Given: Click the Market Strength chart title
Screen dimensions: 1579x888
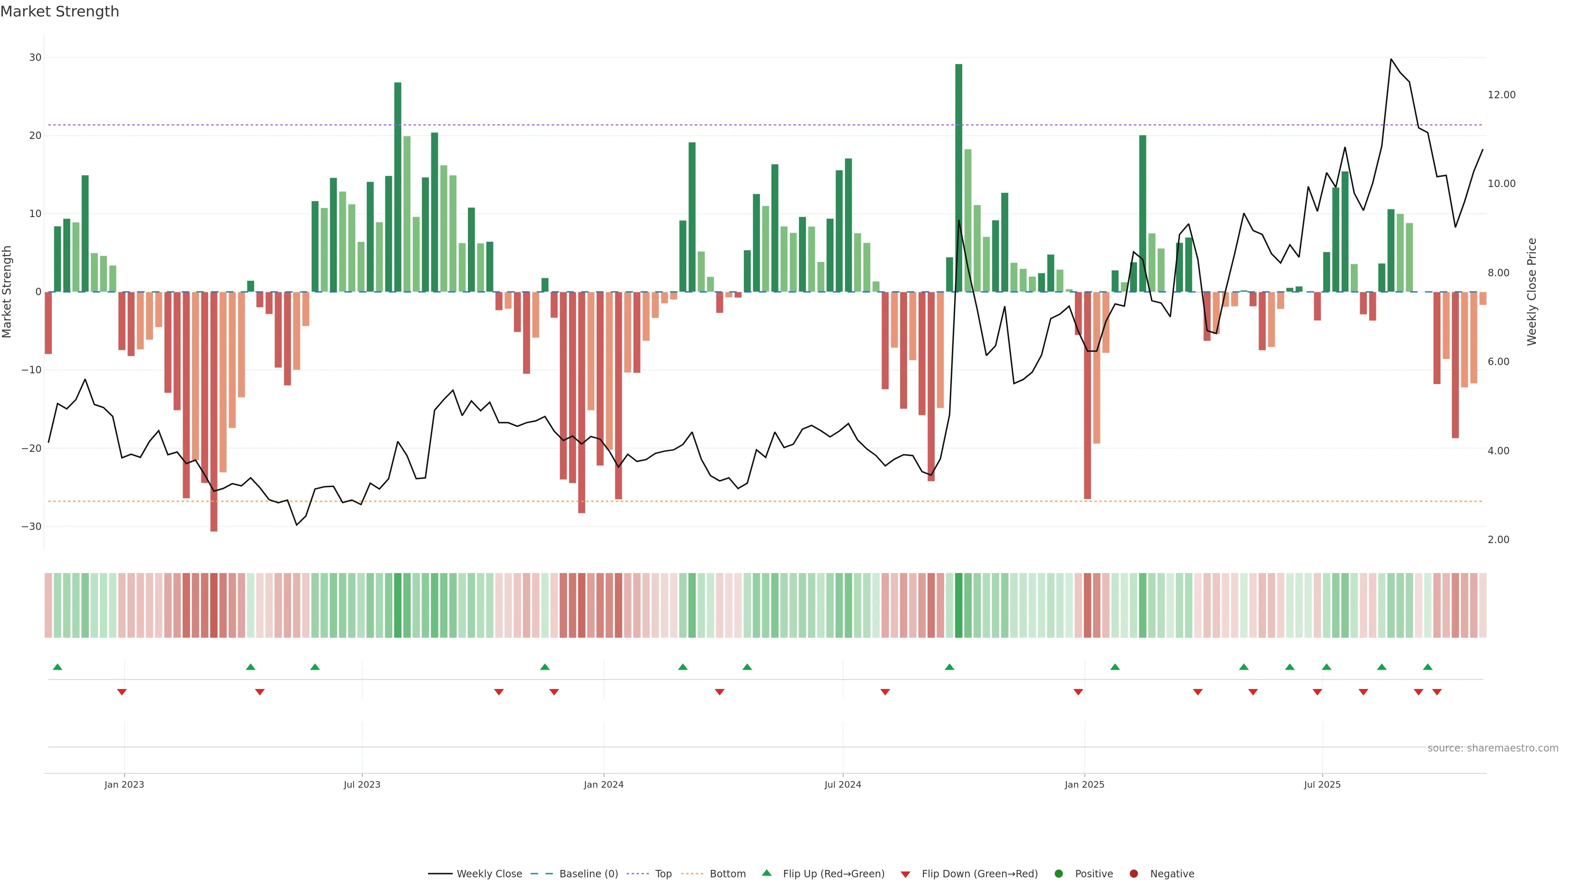Looking at the screenshot, I should 60,12.
